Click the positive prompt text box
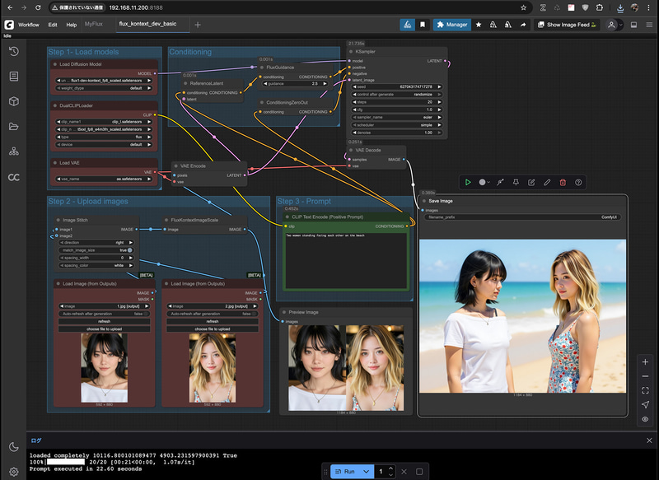The image size is (659, 480). 344,259
